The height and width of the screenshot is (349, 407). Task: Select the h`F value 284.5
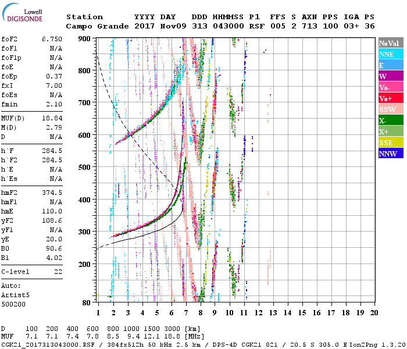click(52, 151)
